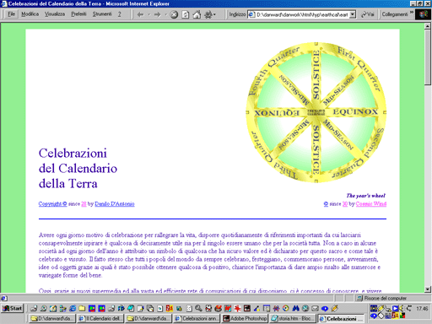The image size is (432, 324).
Task: Follow the Cosmic Wind link
Action: point(371,204)
